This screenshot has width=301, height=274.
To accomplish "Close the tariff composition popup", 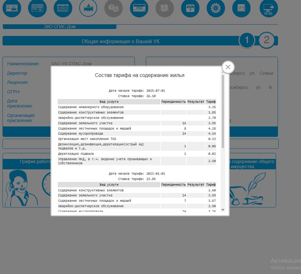I will [x=228, y=67].
